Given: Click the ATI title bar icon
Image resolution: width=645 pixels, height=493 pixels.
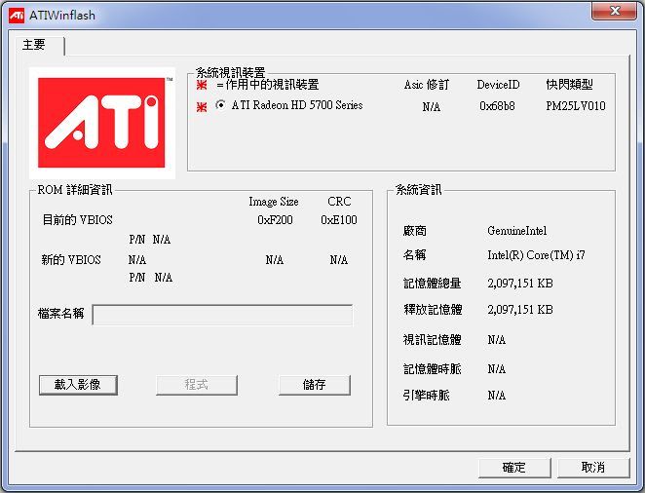Looking at the screenshot, I should tap(17, 16).
